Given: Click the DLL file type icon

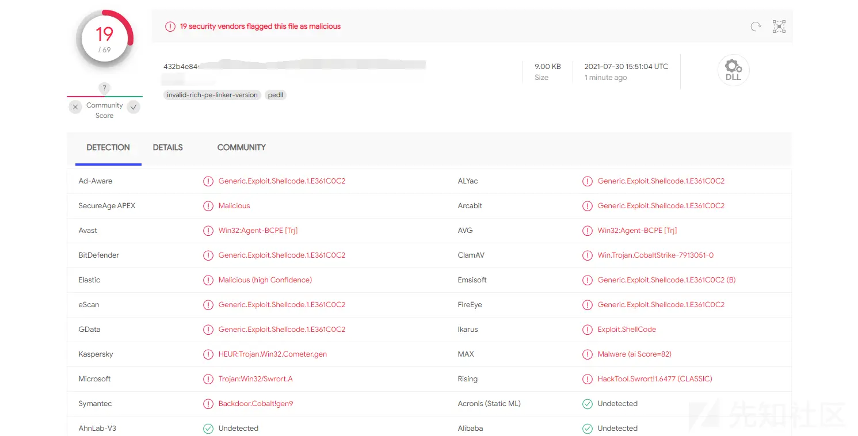Looking at the screenshot, I should (733, 70).
